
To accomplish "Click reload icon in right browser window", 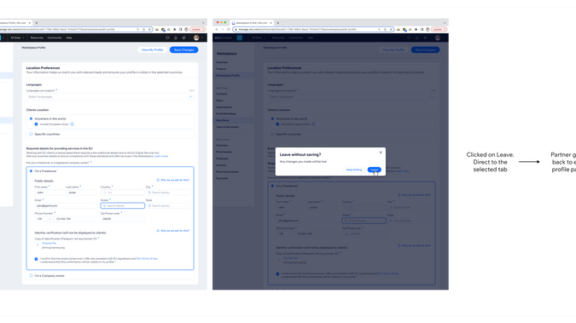I will [228, 29].
